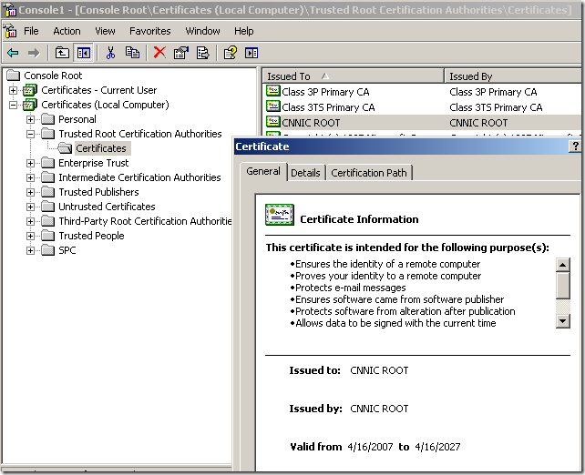Click the Back arrow toolbar icon
585x475 pixels.
13,53
